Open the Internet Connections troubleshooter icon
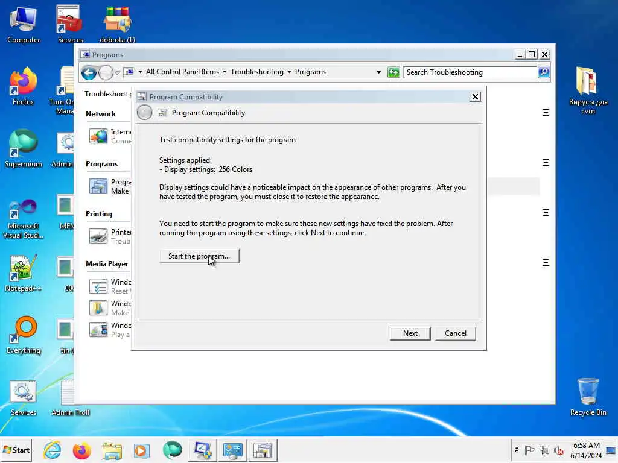 click(98, 136)
